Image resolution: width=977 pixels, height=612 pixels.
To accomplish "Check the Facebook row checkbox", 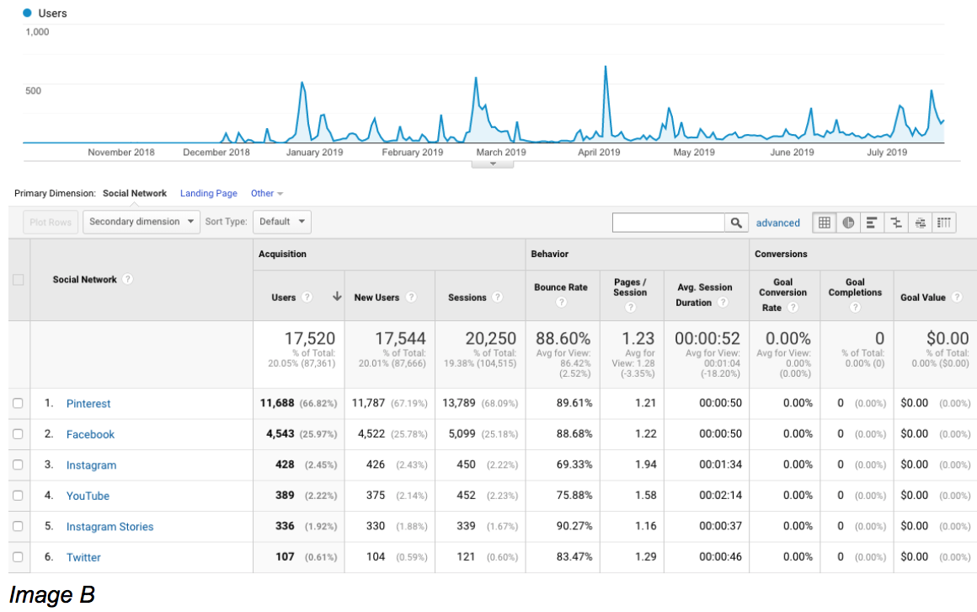I will coord(18,433).
